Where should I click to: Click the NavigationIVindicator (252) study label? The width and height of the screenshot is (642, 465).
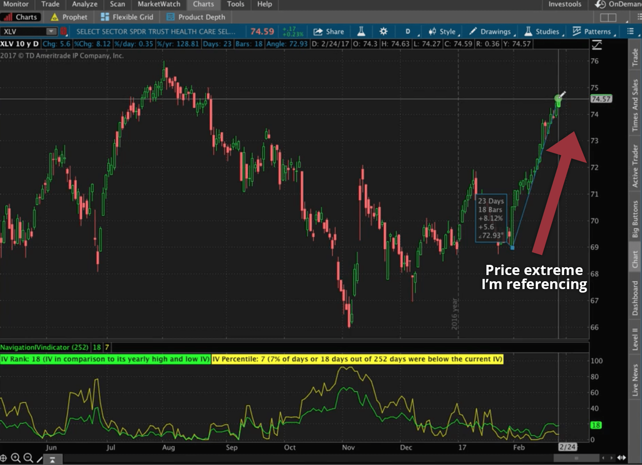point(45,347)
